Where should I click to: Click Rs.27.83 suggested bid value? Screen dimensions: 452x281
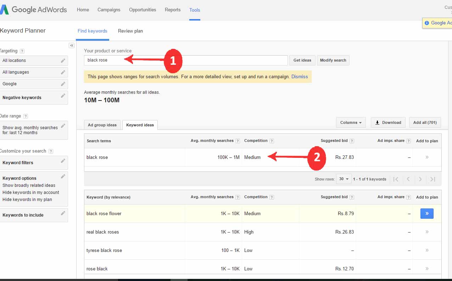[x=345, y=157]
